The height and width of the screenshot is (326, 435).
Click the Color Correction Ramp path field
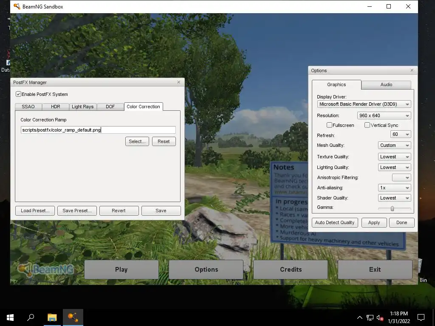98,130
